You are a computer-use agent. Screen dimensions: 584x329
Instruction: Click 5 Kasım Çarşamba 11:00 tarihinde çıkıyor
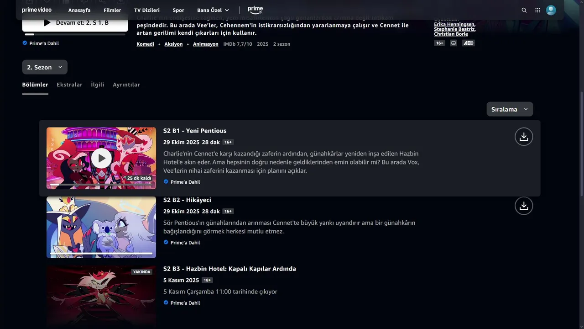(x=220, y=292)
